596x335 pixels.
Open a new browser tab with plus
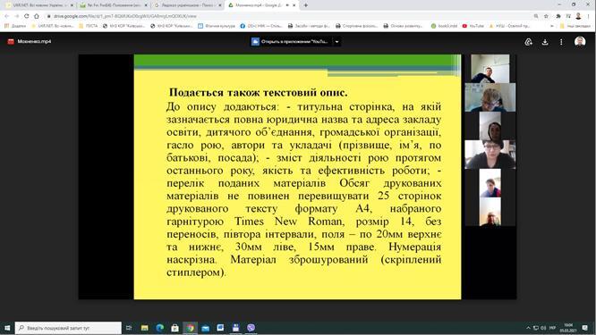(x=305, y=5)
